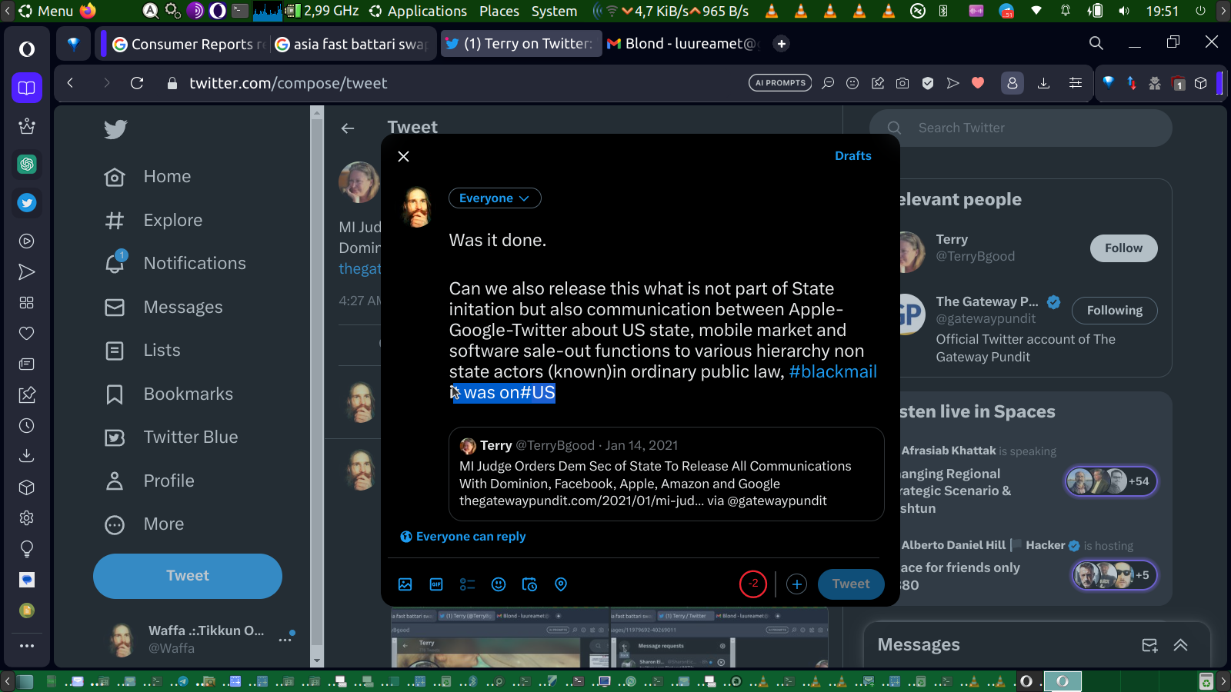
Task: Open Explore in Twitter navigation
Action: [154, 221]
